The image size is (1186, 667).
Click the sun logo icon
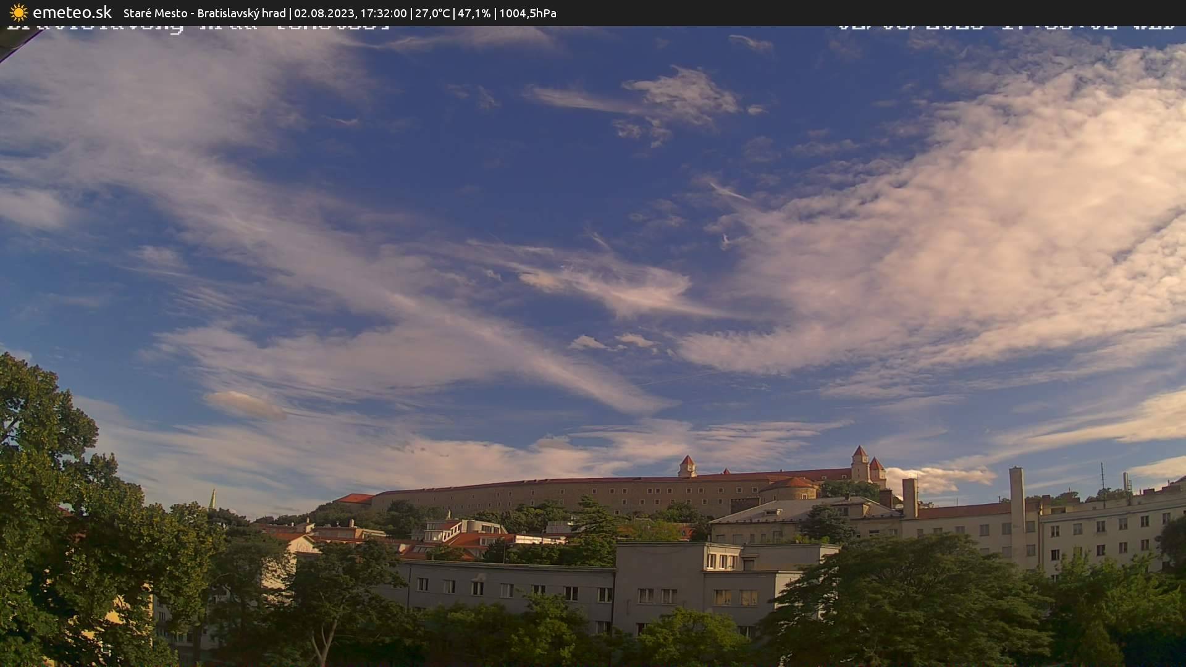point(19,13)
